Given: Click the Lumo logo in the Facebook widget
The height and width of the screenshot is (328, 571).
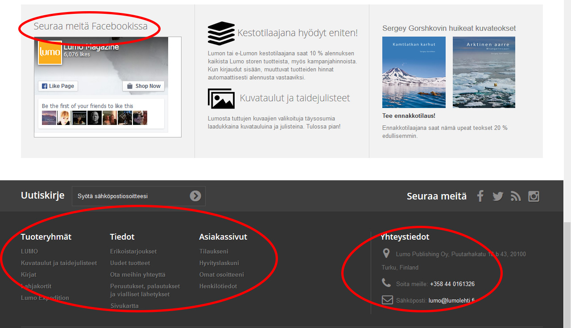Looking at the screenshot, I should click(x=50, y=53).
